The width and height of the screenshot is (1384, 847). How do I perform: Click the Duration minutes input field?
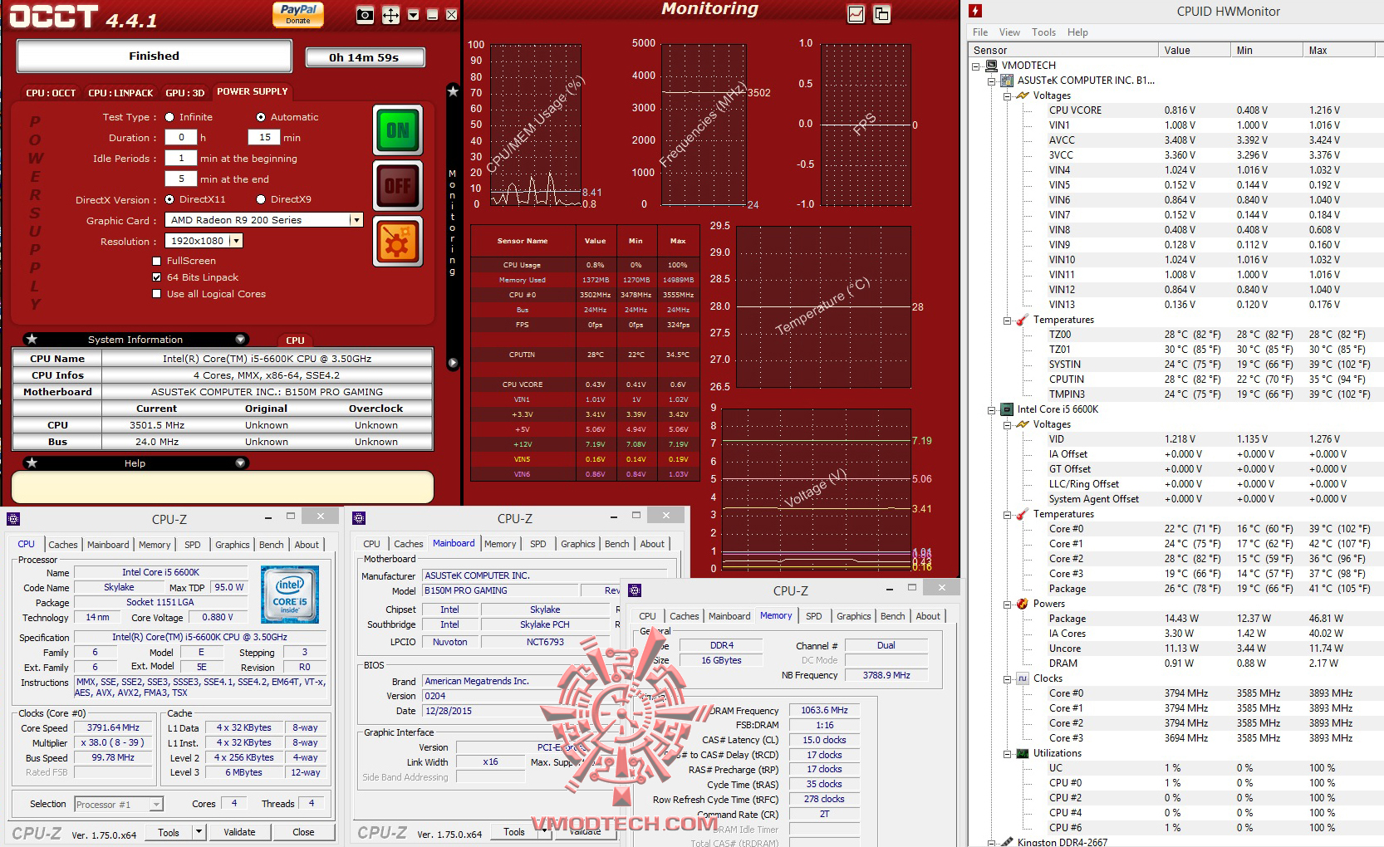click(x=264, y=138)
